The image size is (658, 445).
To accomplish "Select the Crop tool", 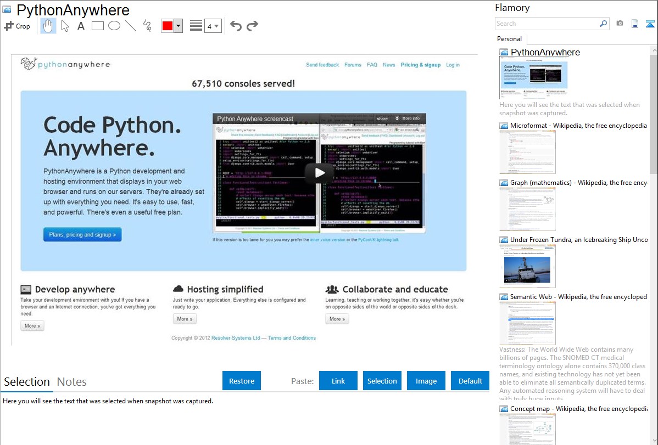I will (17, 26).
